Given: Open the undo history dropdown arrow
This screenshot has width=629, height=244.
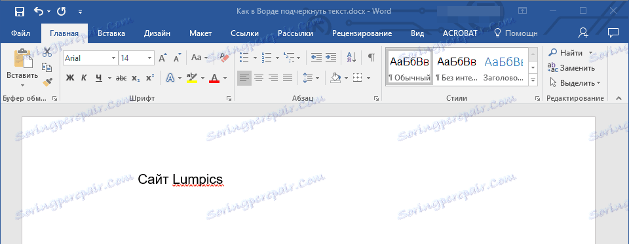Looking at the screenshot, I should (48, 12).
